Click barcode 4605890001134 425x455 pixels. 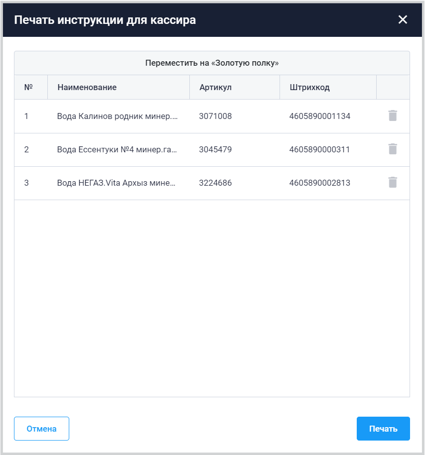[x=319, y=116]
